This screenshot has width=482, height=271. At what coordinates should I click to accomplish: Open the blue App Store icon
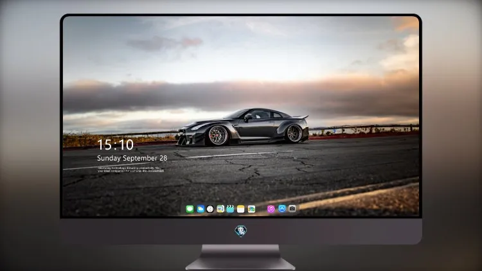pos(282,209)
